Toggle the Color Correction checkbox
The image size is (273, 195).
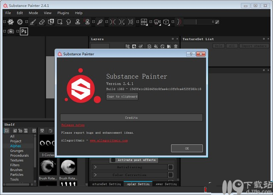click(171, 175)
